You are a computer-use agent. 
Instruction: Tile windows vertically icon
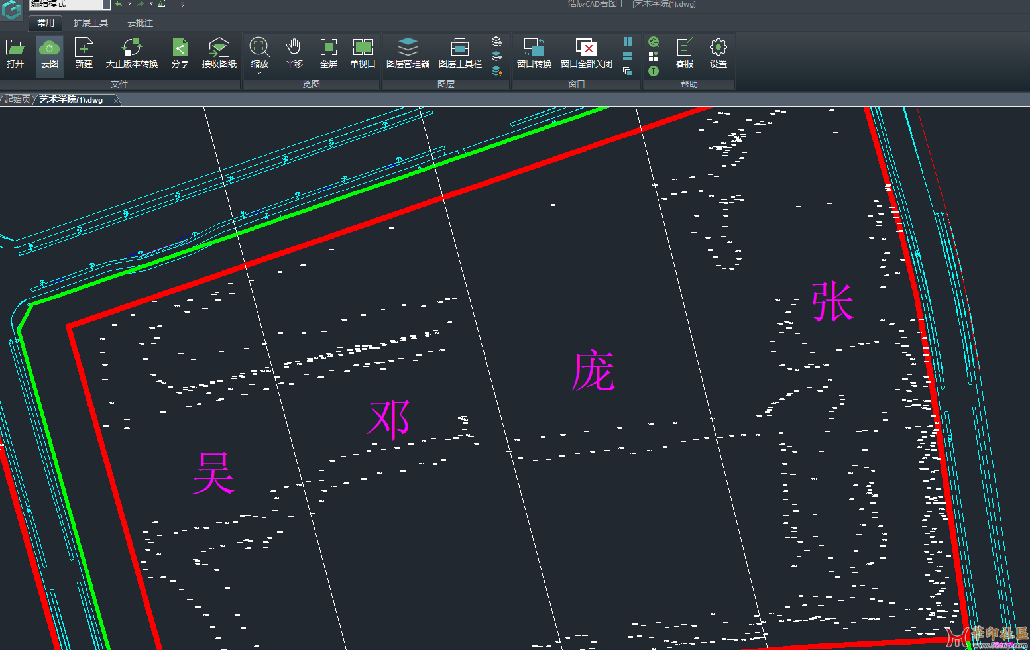coord(628,42)
